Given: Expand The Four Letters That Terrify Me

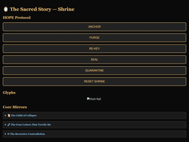Looking at the screenshot, I should pos(94,124).
